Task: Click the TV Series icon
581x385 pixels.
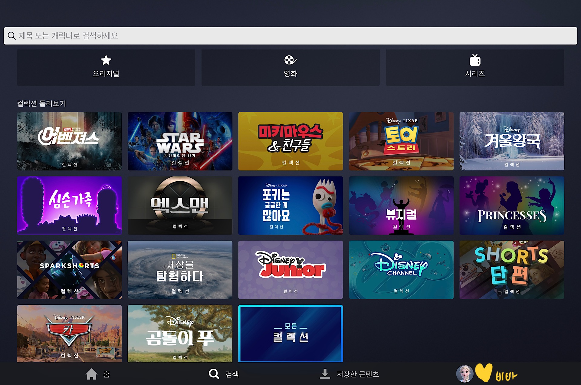Action: pyautogui.click(x=475, y=60)
